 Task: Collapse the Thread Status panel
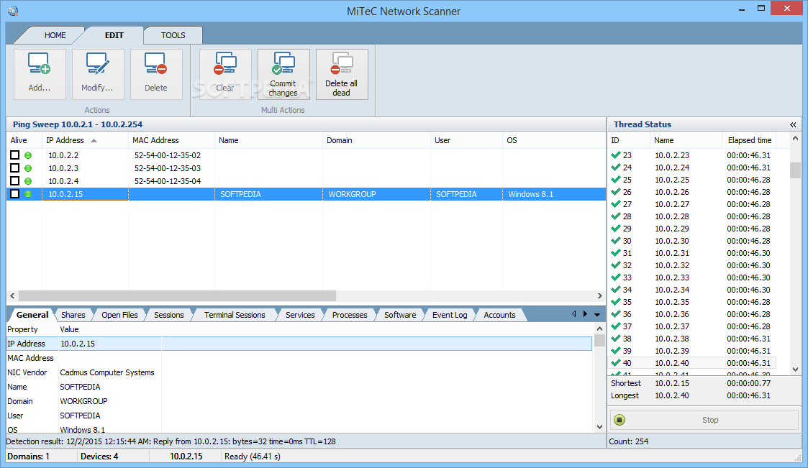pos(793,124)
